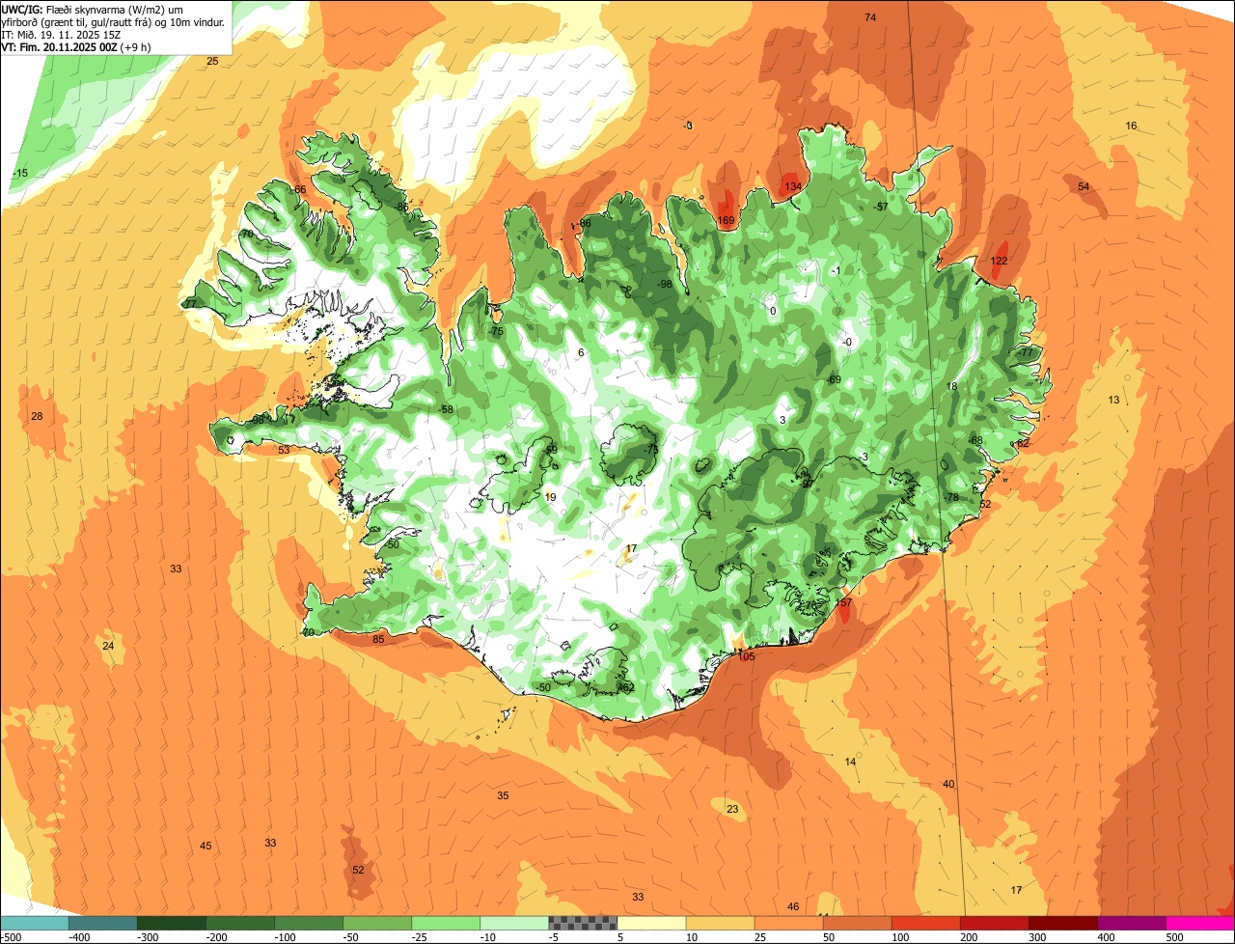The image size is (1235, 944).
Task: Click the value -15 near the top-left corner
Action: pos(20,173)
